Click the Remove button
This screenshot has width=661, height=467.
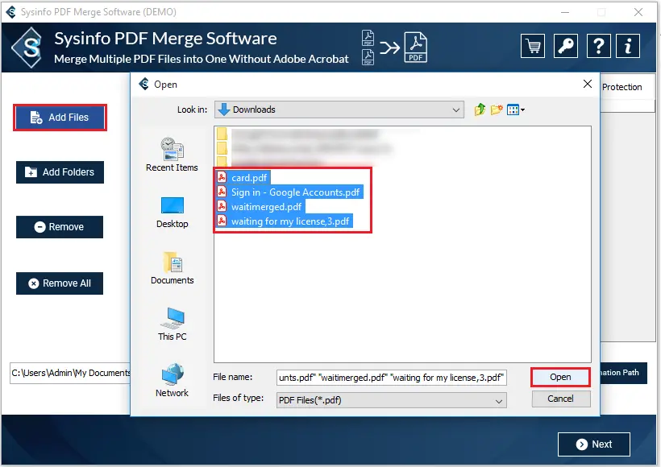click(x=60, y=227)
